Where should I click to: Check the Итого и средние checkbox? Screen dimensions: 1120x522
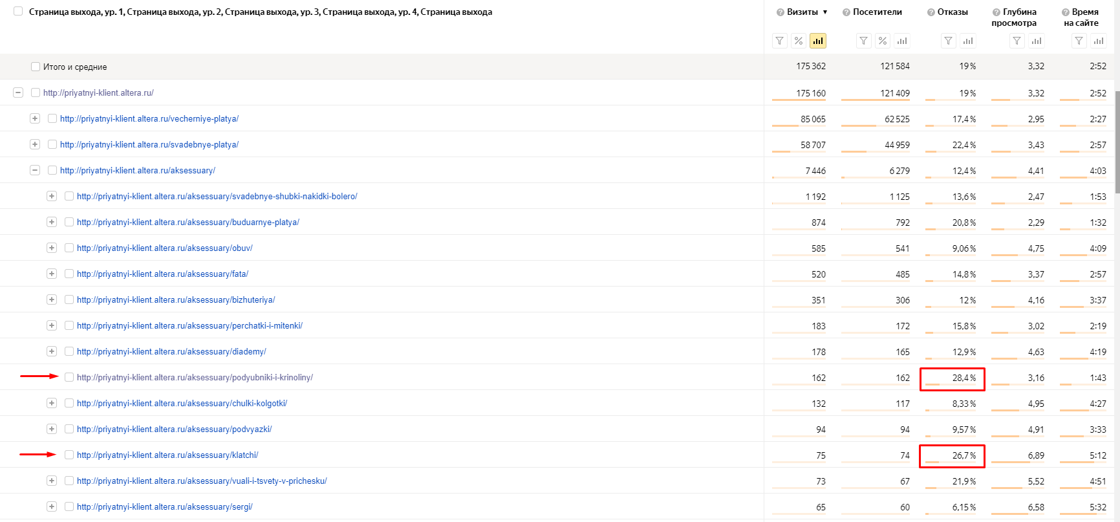pyautogui.click(x=36, y=67)
